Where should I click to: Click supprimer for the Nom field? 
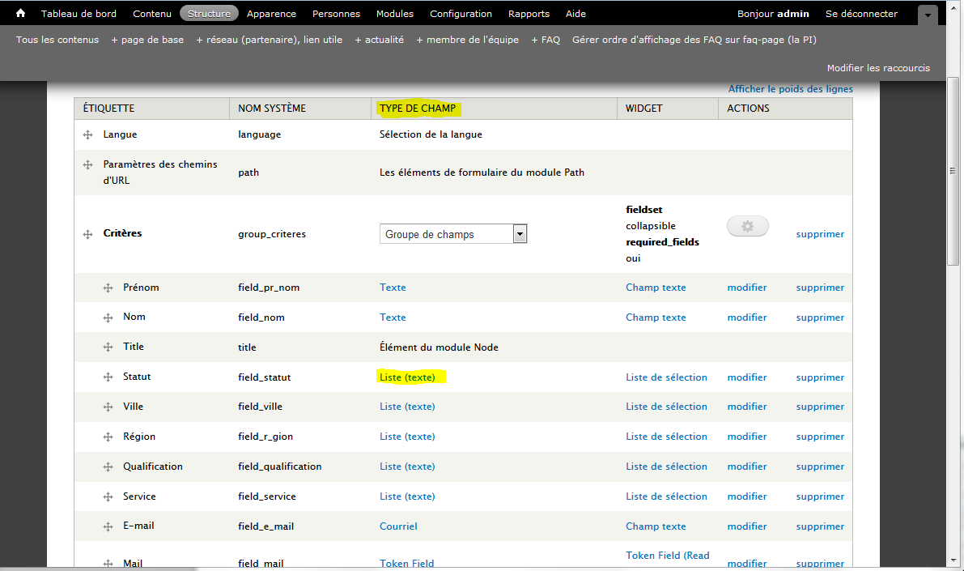[819, 317]
